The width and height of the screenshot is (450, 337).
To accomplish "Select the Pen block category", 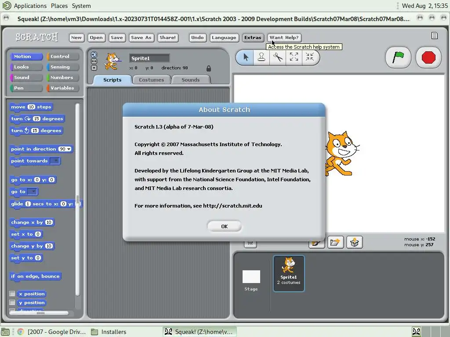I will click(x=26, y=88).
